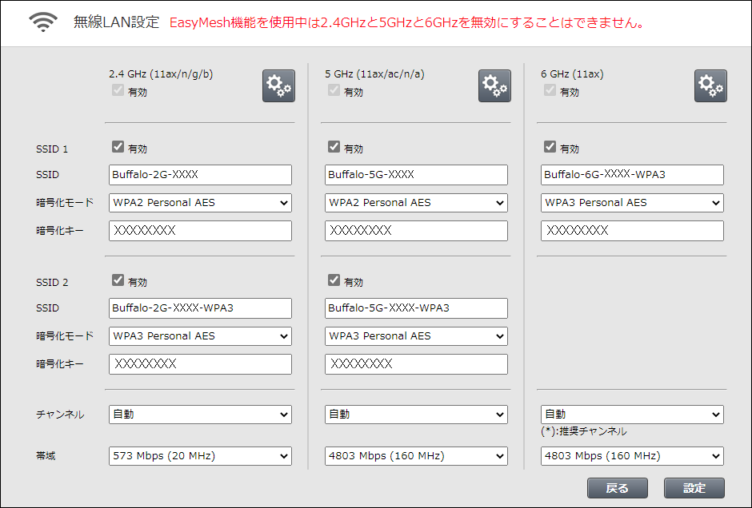This screenshot has height=508, width=752.
Task: Click 5 GHz SSID 1 encryption key field
Action: [416, 231]
